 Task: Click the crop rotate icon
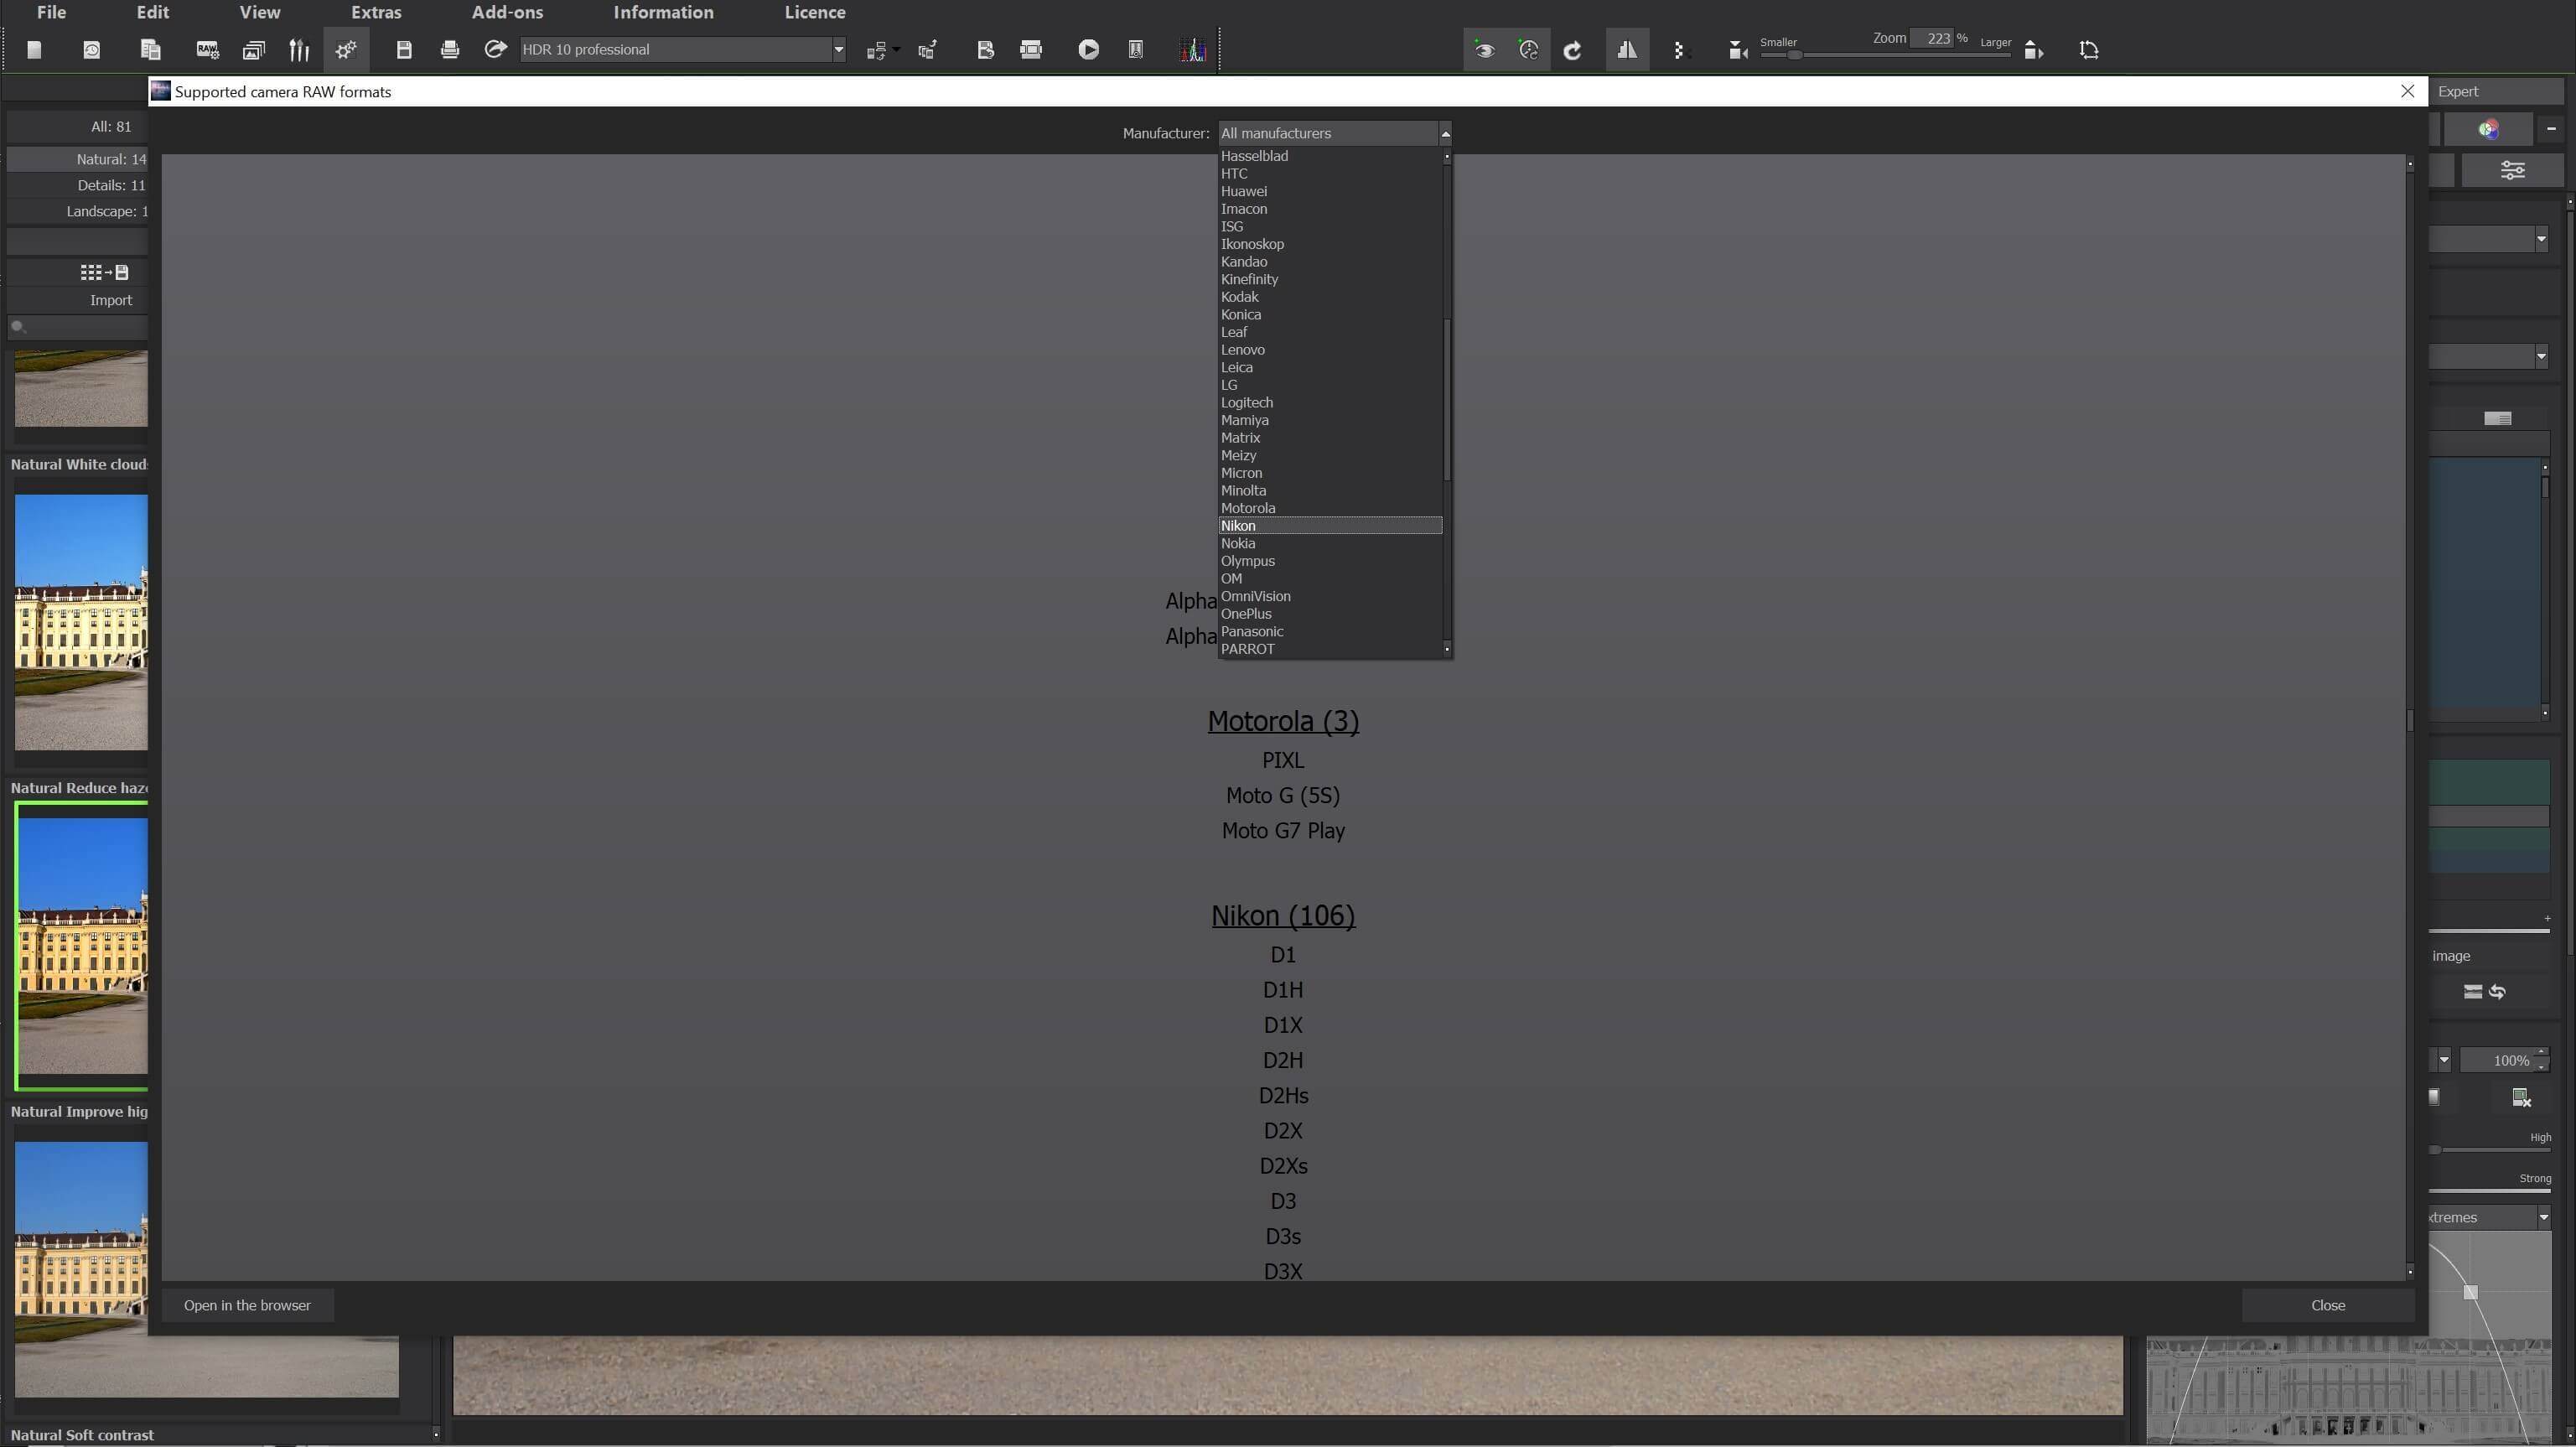pos(2088,50)
